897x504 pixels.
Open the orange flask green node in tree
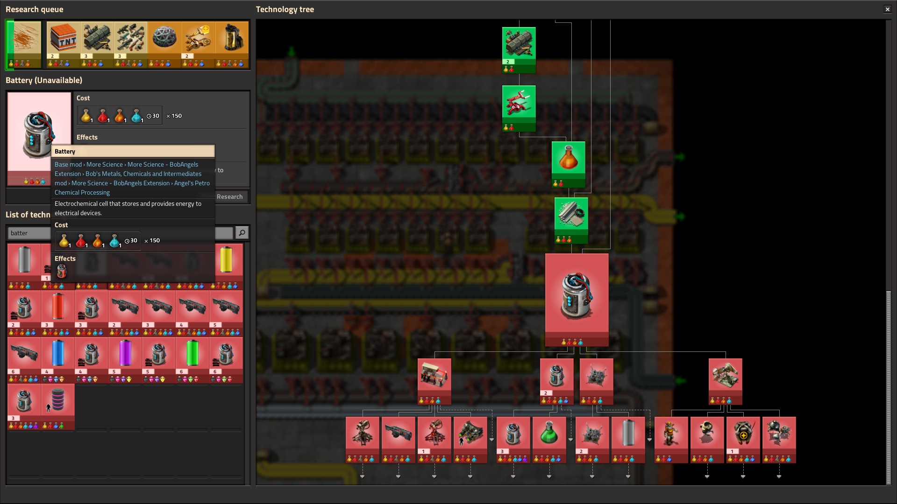click(568, 164)
